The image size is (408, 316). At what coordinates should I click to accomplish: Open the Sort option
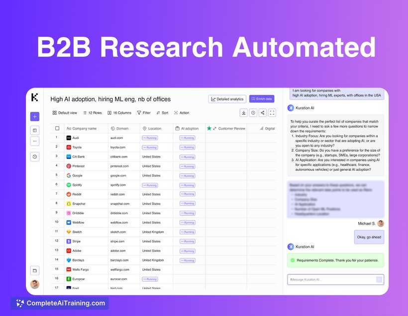(x=162, y=113)
